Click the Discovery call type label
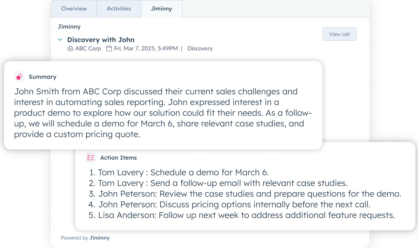The height and width of the screenshot is (248, 418). point(200,48)
